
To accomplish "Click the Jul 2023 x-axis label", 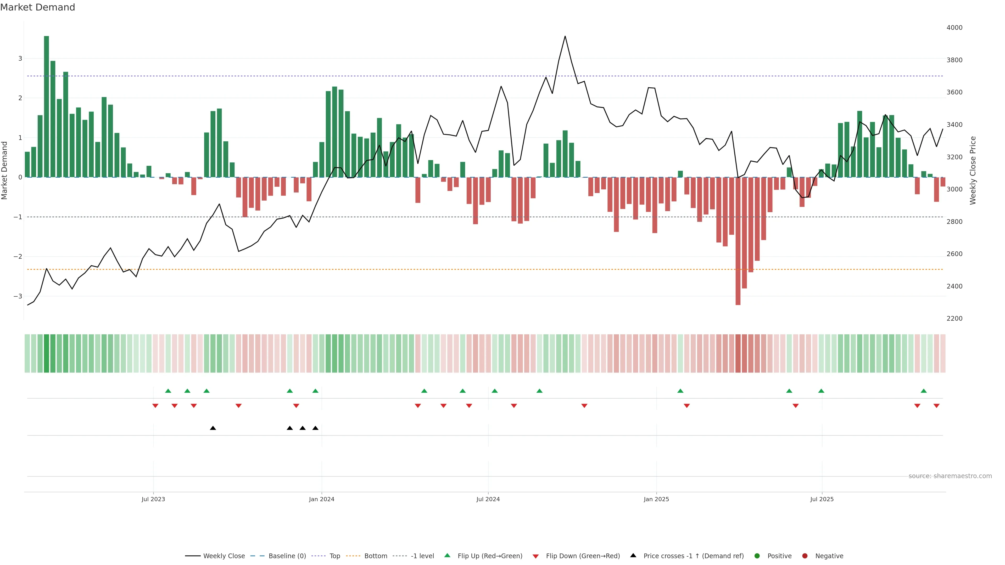I will pyautogui.click(x=153, y=499).
